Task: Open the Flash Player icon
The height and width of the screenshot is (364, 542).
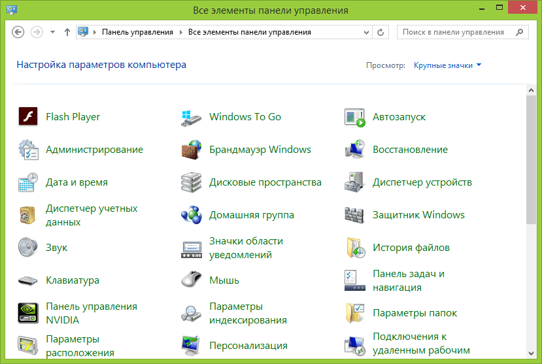Action: [28, 117]
